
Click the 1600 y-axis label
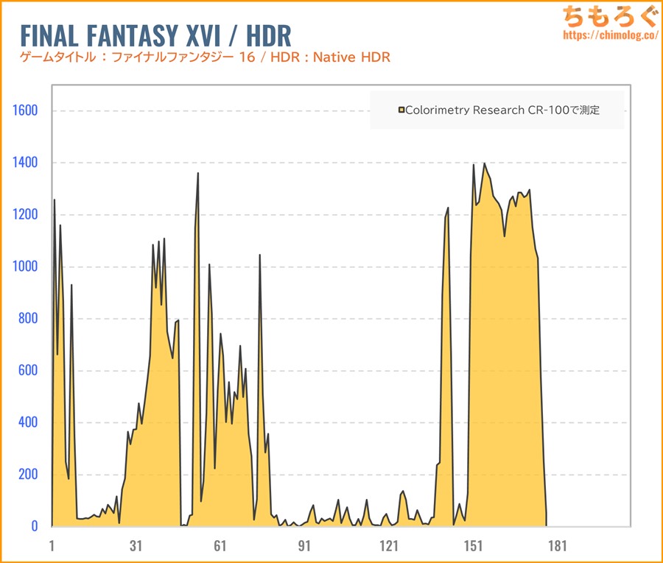coord(23,110)
